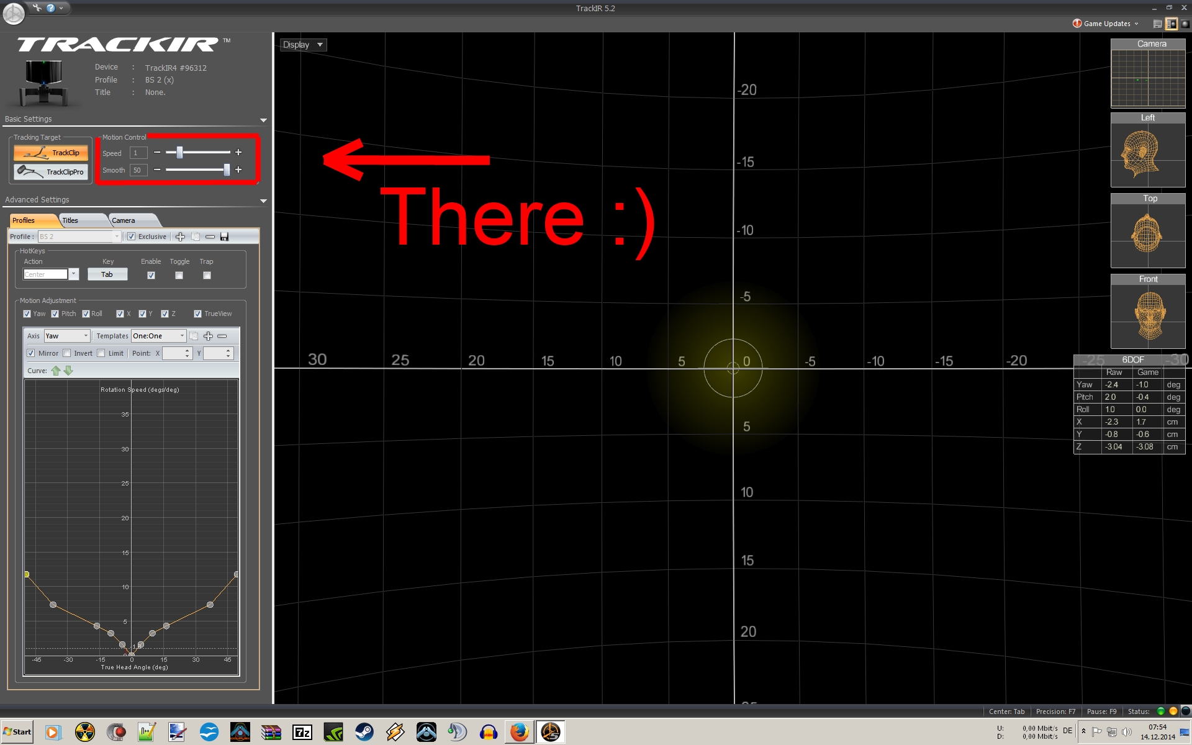Uncheck the Pitch motion checkbox
Screen dimensions: 1192x745
[x=55, y=314]
